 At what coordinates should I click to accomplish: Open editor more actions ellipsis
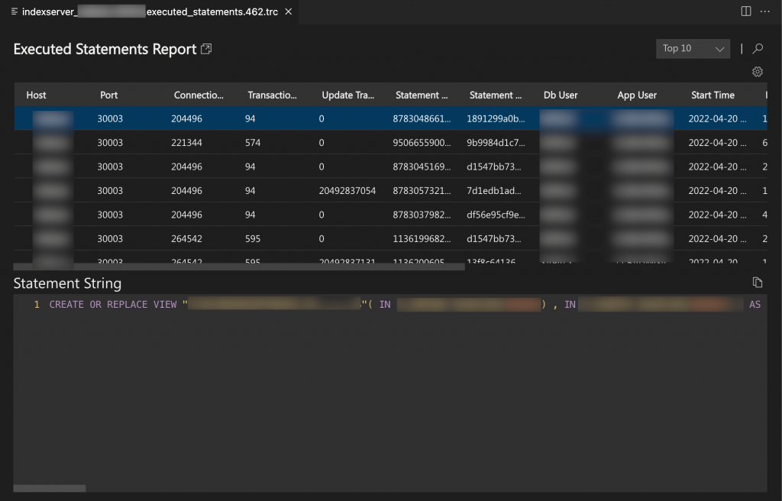point(764,11)
